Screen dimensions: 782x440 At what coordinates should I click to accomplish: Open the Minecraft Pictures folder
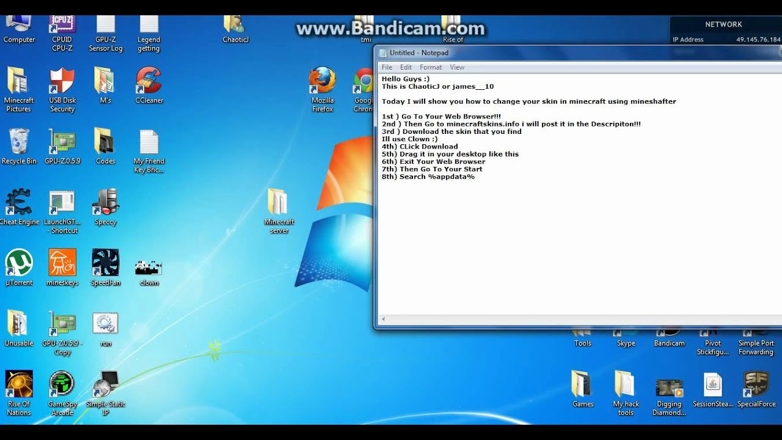coord(18,90)
